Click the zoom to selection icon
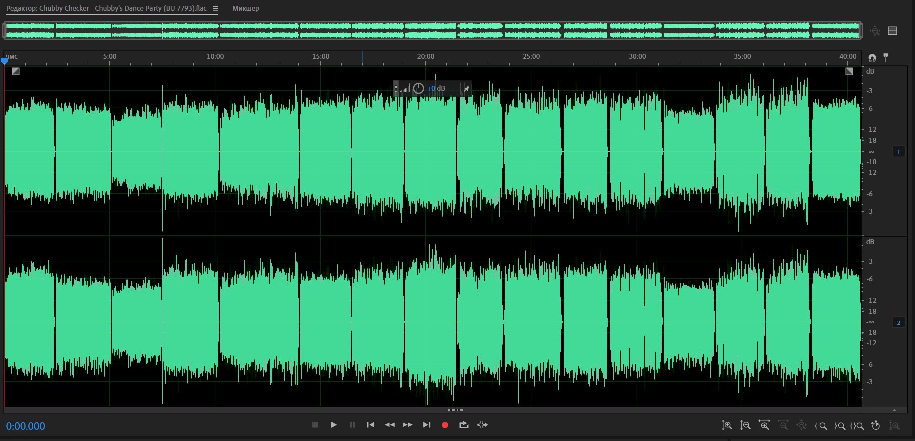The height and width of the screenshot is (441, 915). click(x=857, y=426)
